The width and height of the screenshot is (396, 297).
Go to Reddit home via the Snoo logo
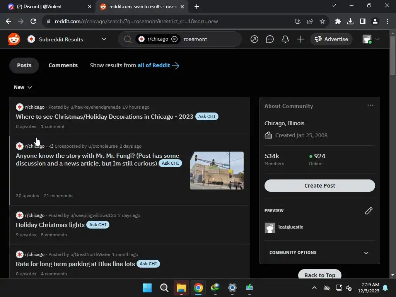14,39
